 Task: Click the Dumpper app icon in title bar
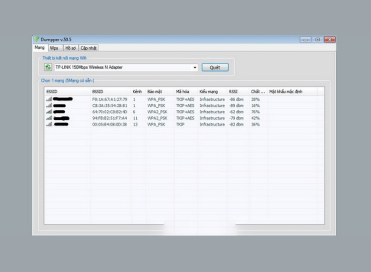tap(36, 39)
